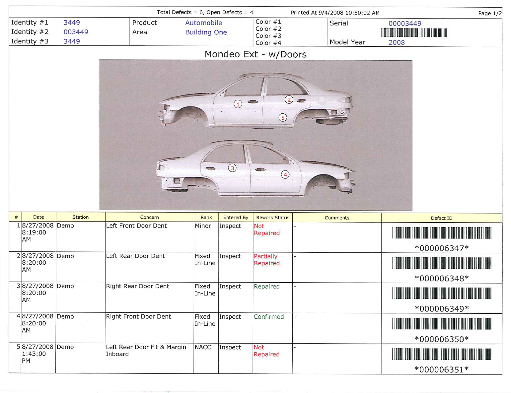
Task: Click 'Inspect' entry in row 4
Action: pos(230,317)
